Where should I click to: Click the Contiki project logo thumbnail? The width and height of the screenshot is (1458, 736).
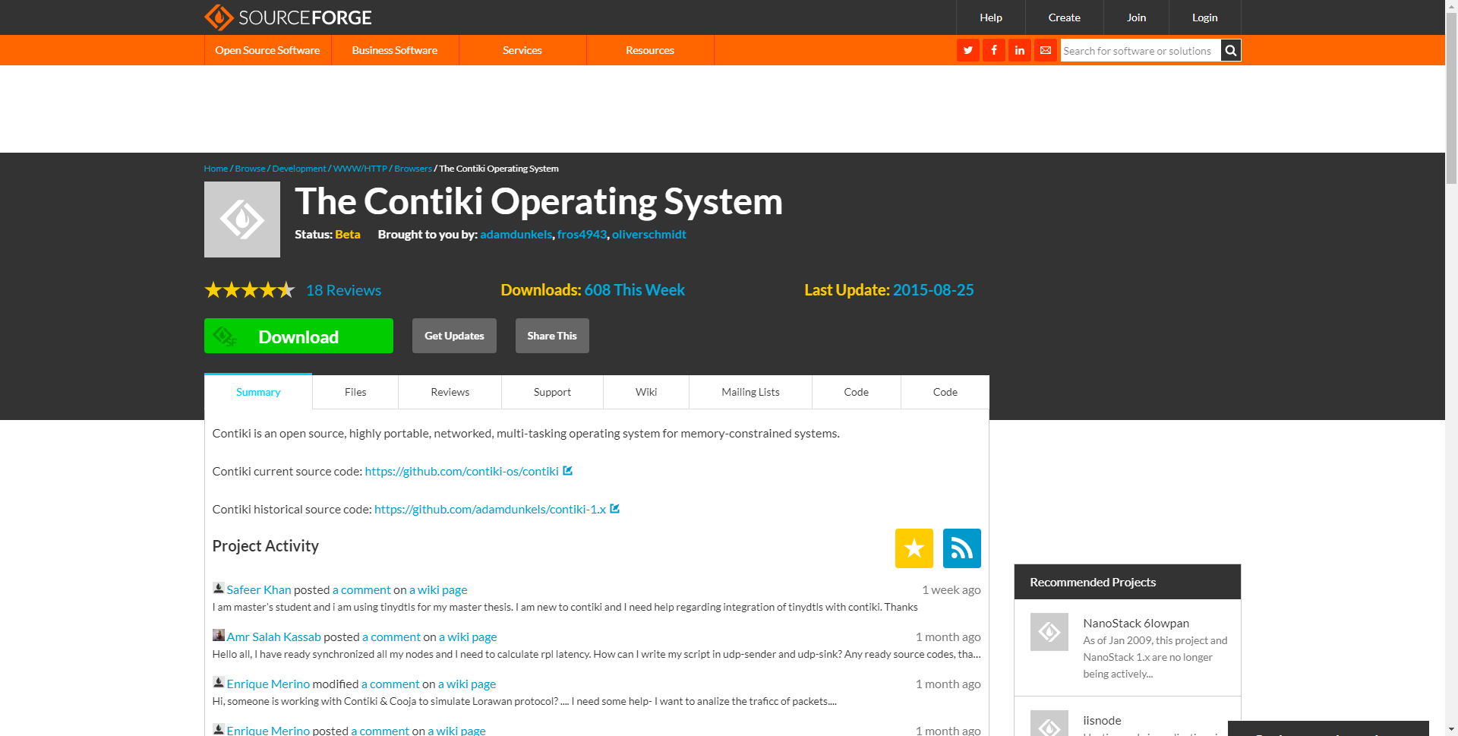tap(241, 219)
